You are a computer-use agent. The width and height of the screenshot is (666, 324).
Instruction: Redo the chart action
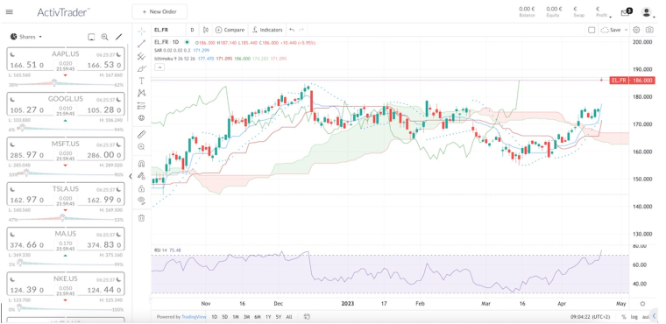pyautogui.click(x=301, y=30)
